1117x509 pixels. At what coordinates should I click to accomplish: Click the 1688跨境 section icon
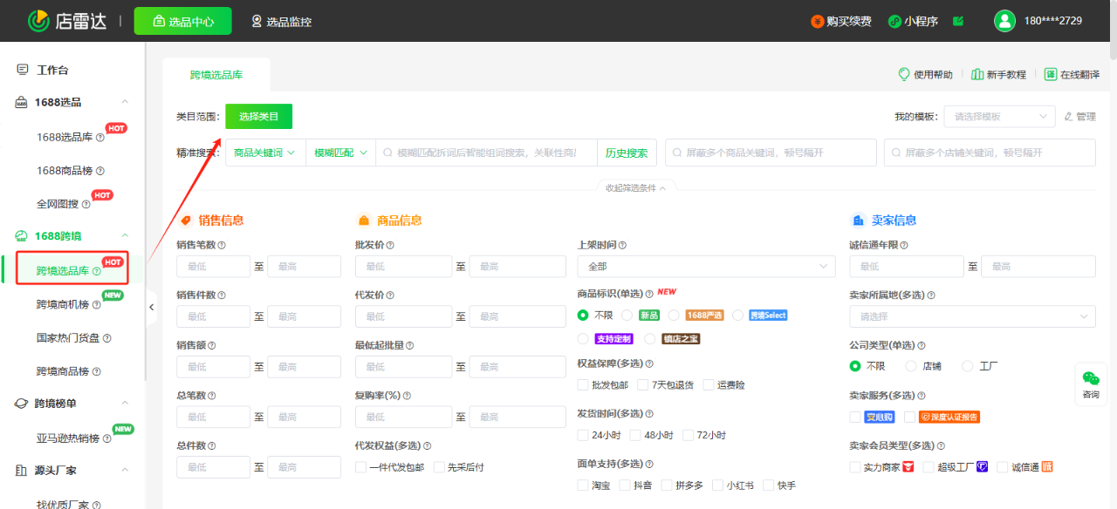click(x=22, y=236)
